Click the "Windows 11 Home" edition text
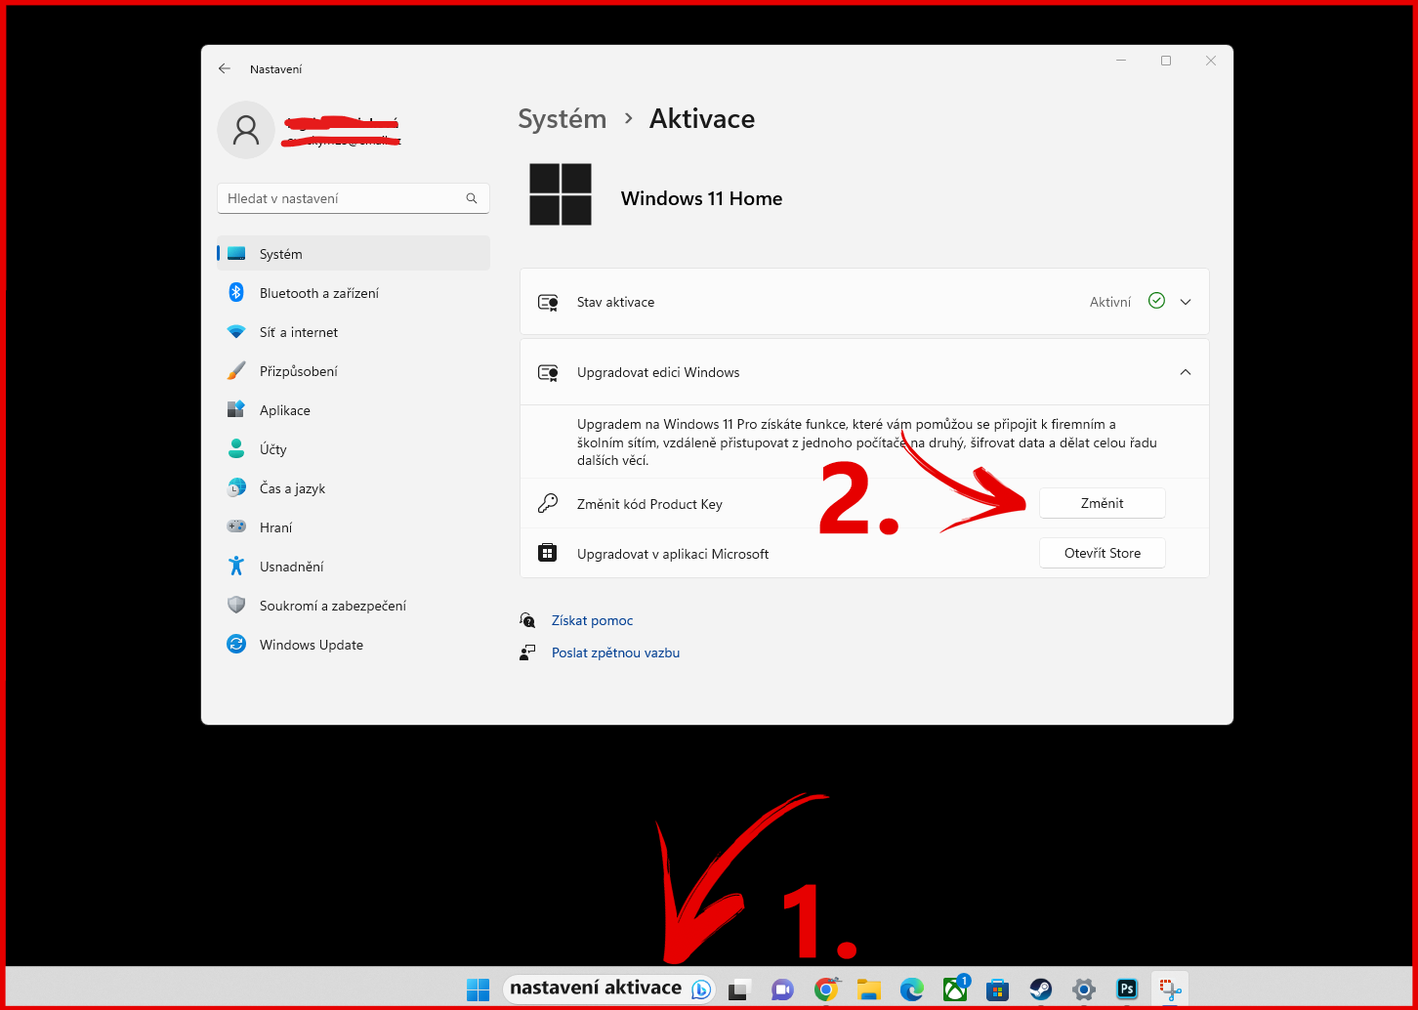Image resolution: width=1418 pixels, height=1010 pixels. 701,198
